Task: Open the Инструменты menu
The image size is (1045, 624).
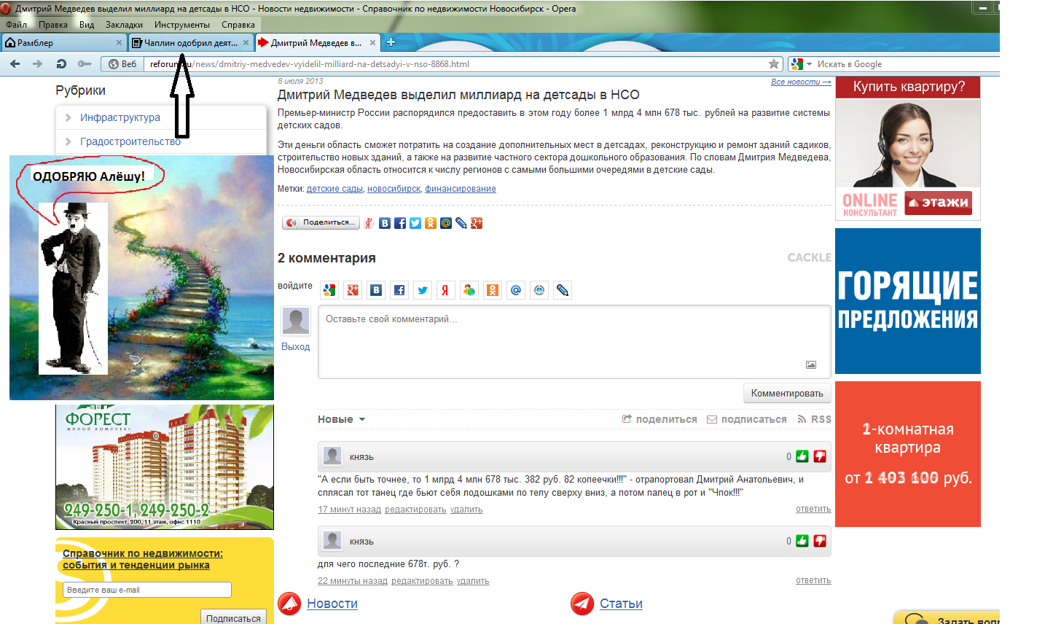Action: pos(182,25)
